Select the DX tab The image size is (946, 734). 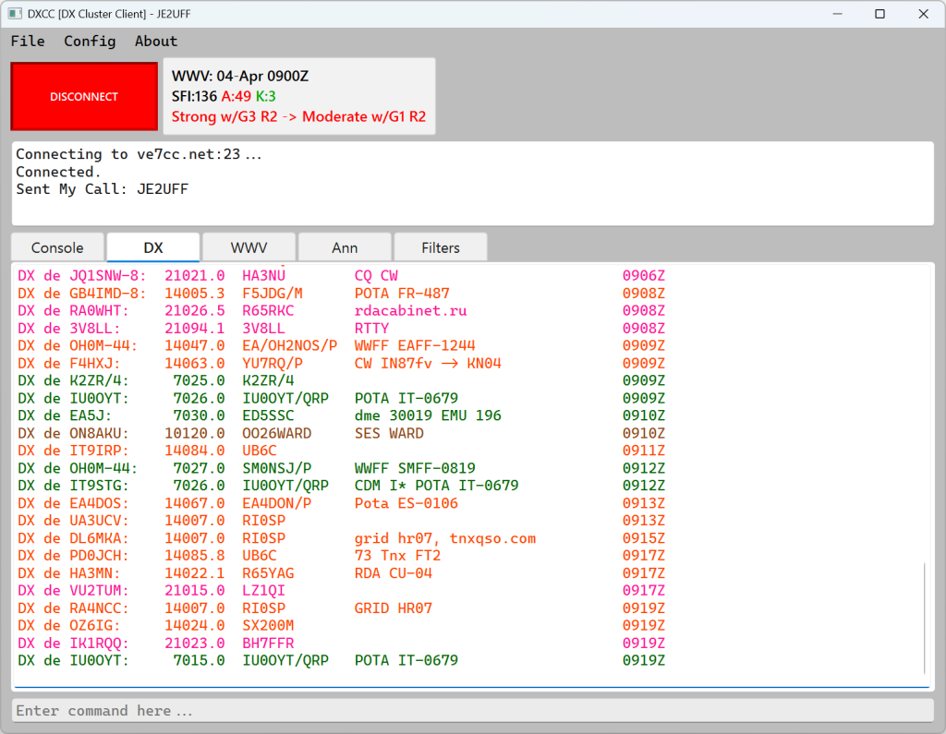tap(152, 247)
